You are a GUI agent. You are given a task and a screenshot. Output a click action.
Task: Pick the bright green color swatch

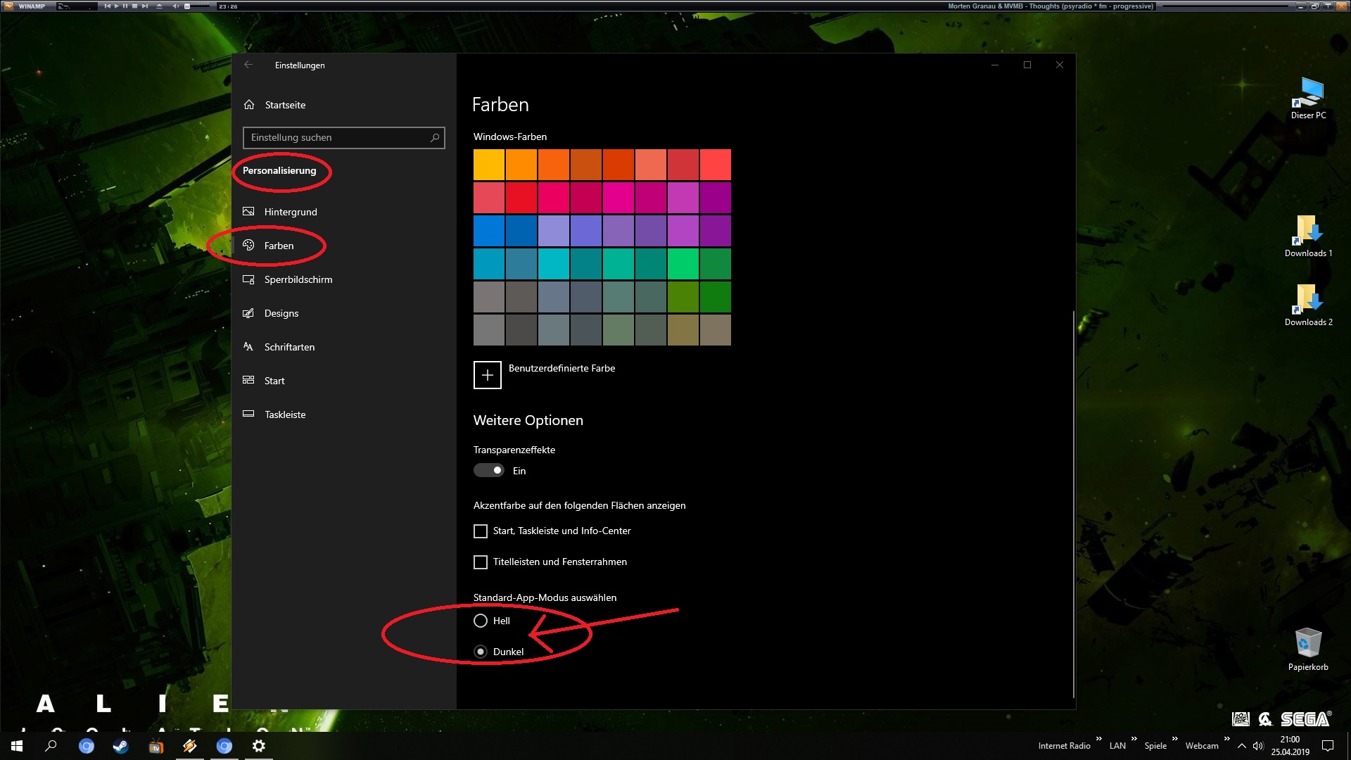(x=683, y=264)
